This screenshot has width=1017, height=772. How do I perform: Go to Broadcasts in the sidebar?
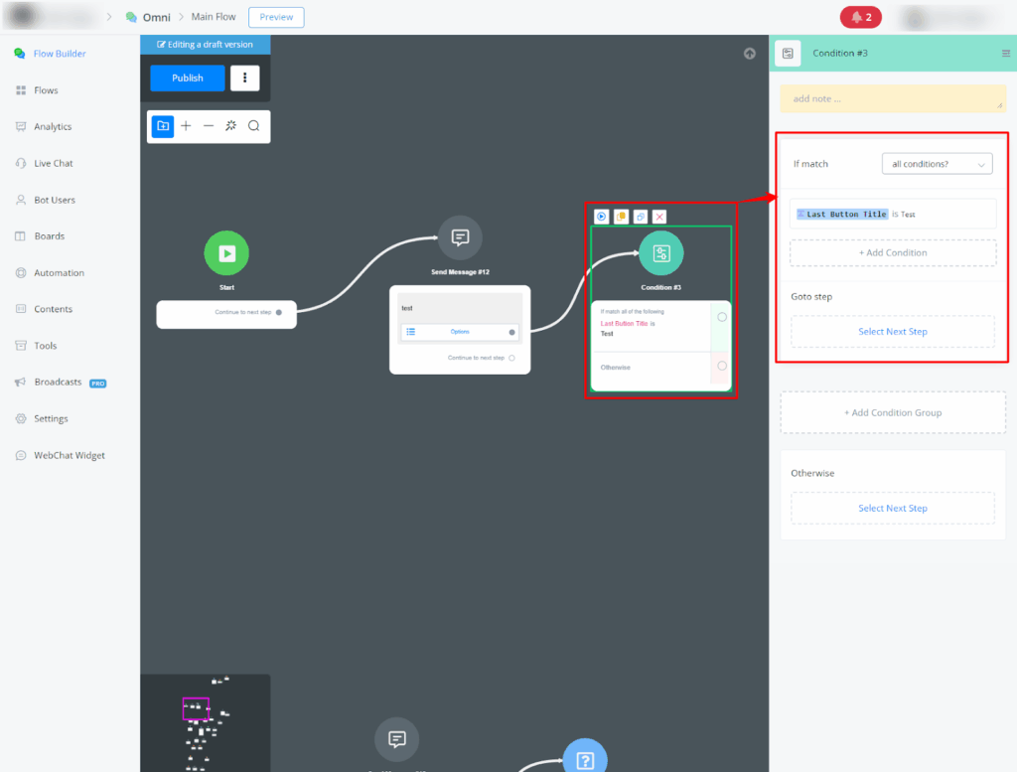(58, 383)
